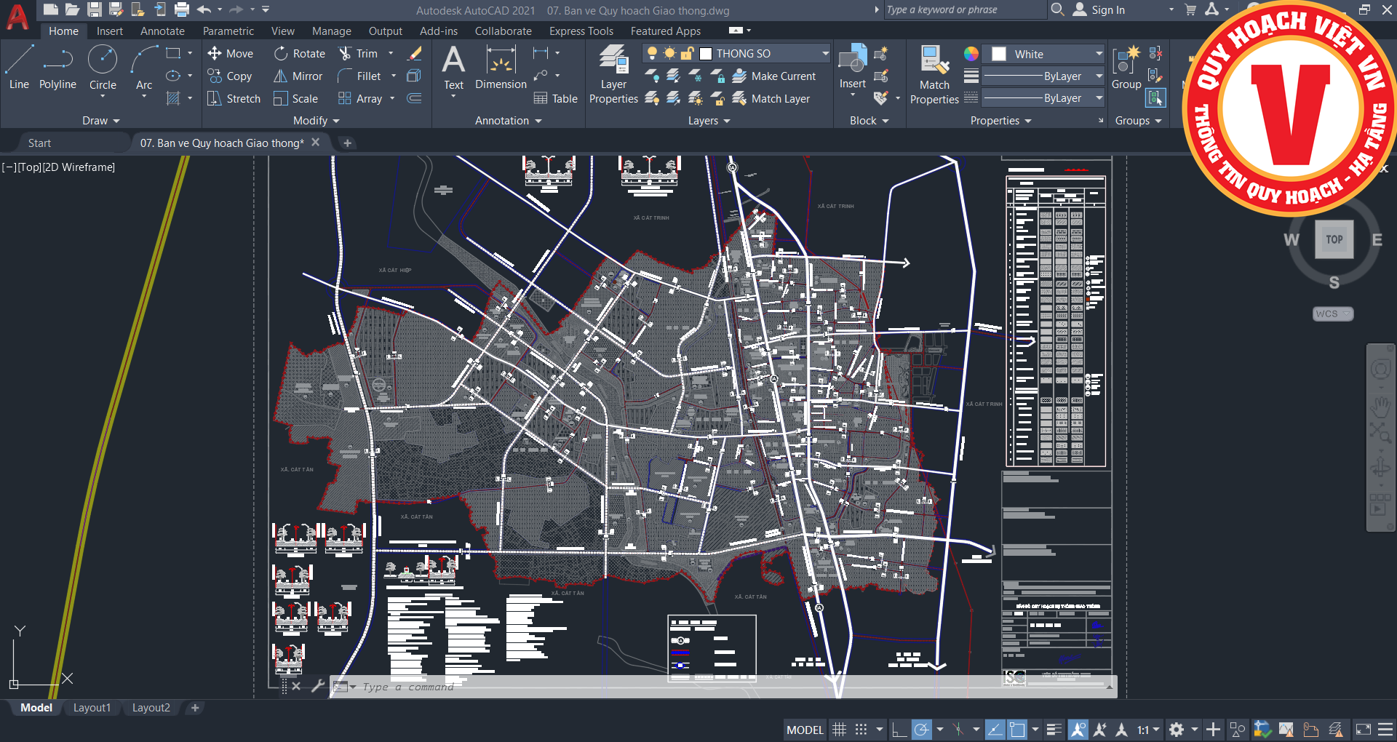Viewport: 1397px width, 742px height.
Task: Open the Annotate ribbon tab
Action: (162, 31)
